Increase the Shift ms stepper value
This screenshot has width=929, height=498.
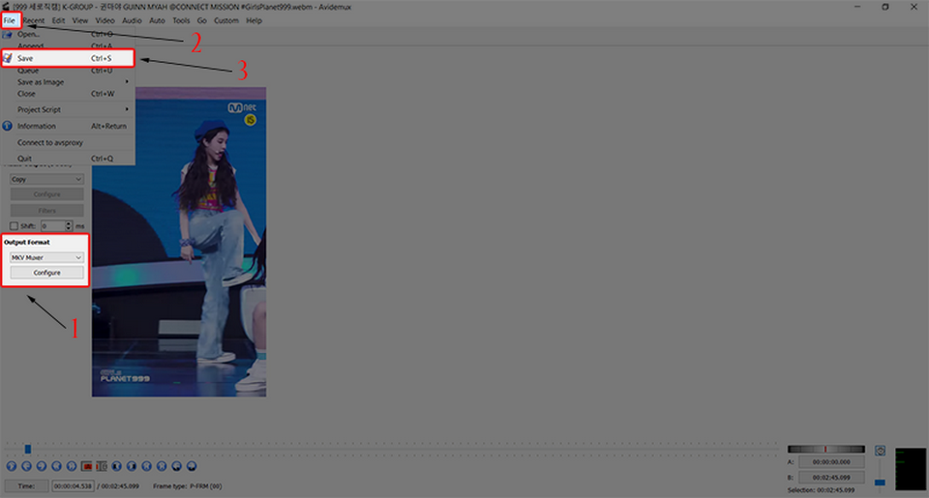(x=69, y=223)
